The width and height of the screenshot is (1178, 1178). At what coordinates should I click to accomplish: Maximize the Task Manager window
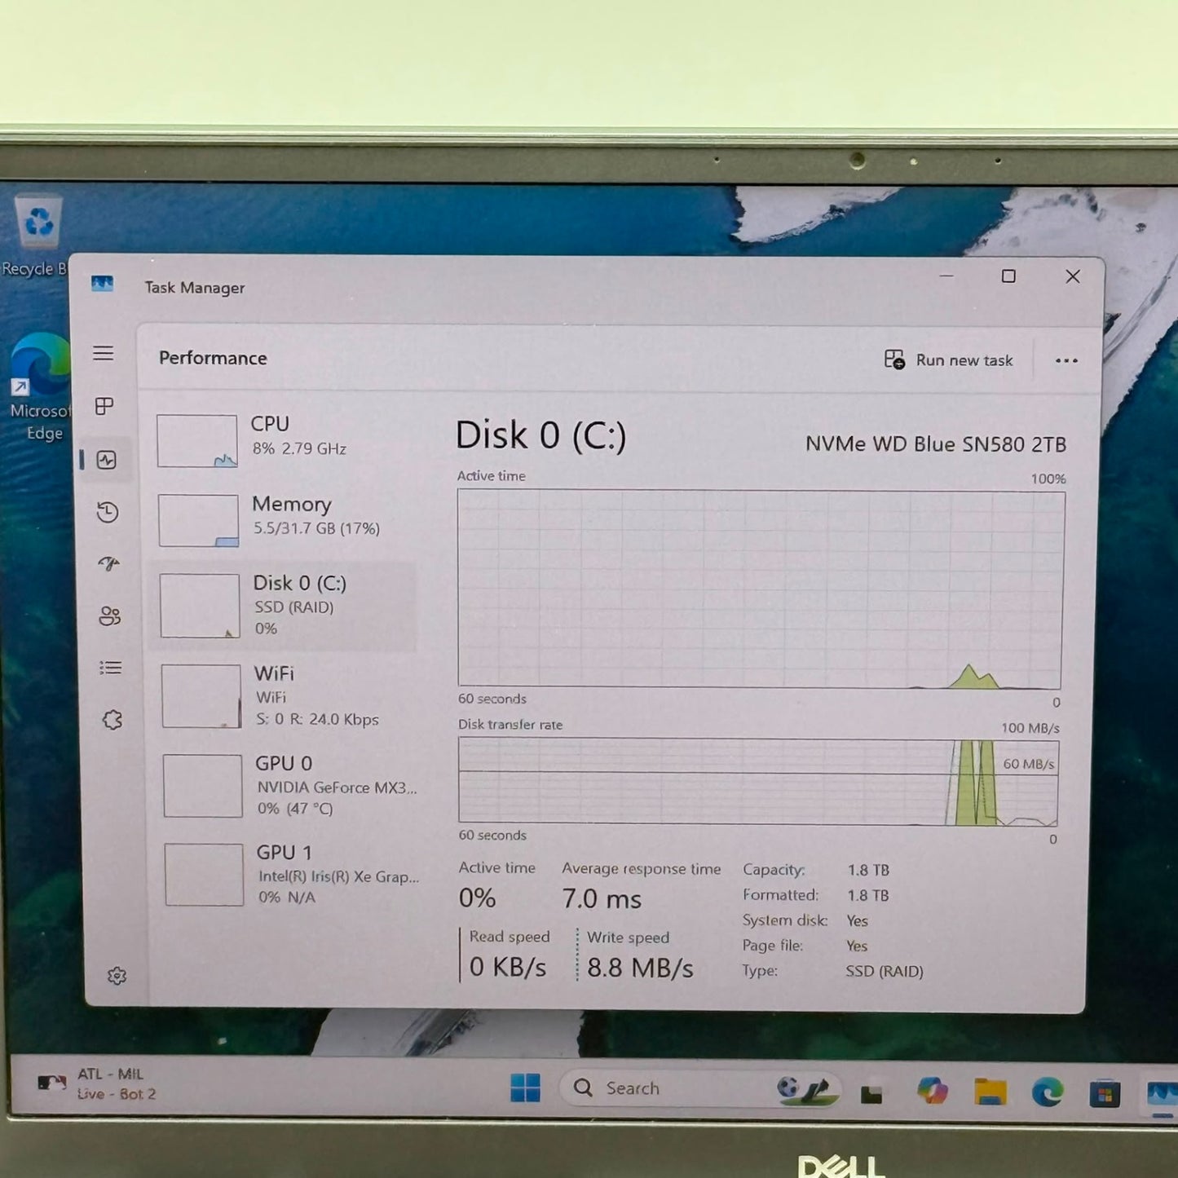tap(1008, 276)
